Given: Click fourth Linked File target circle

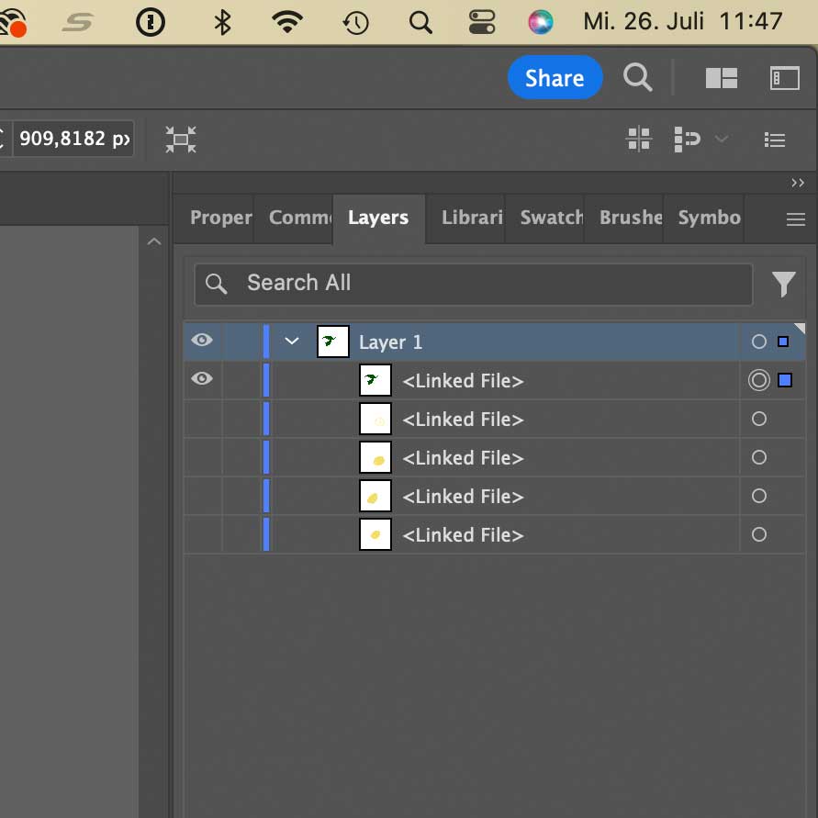Looking at the screenshot, I should pos(758,496).
